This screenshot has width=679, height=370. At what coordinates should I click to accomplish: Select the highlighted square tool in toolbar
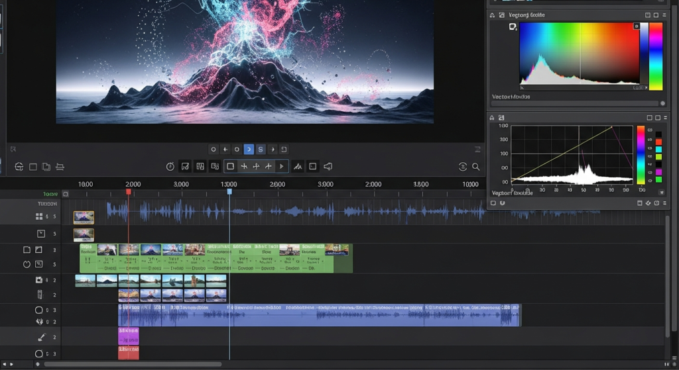[230, 167]
